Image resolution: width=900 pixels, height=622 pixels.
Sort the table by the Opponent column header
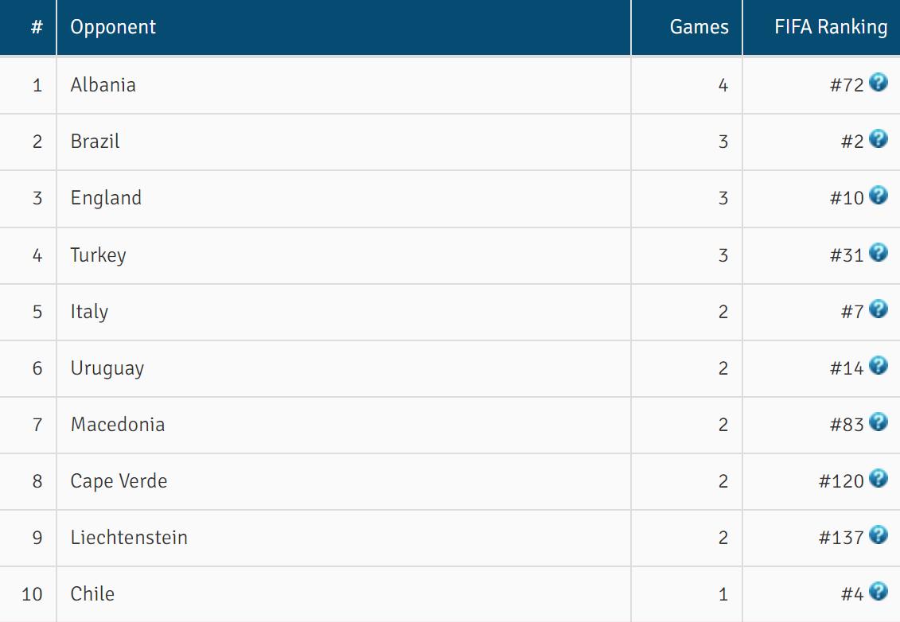click(113, 27)
